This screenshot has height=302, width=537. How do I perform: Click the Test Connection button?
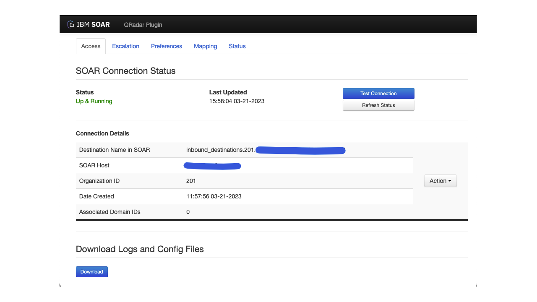378,93
